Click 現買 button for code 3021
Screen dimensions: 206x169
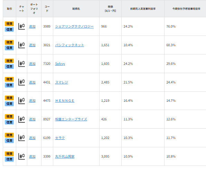point(9,42)
